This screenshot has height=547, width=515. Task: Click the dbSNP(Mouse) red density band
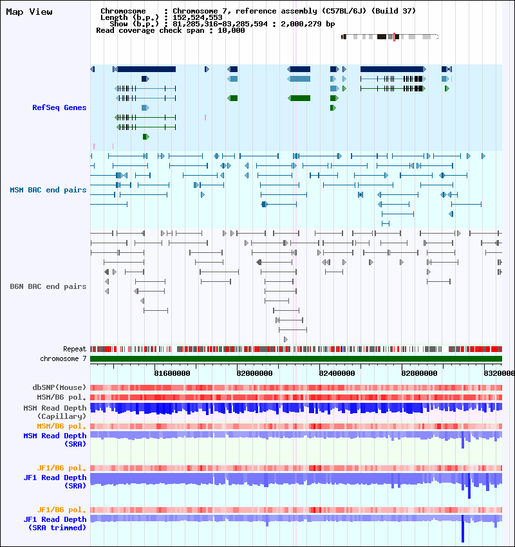296,387
